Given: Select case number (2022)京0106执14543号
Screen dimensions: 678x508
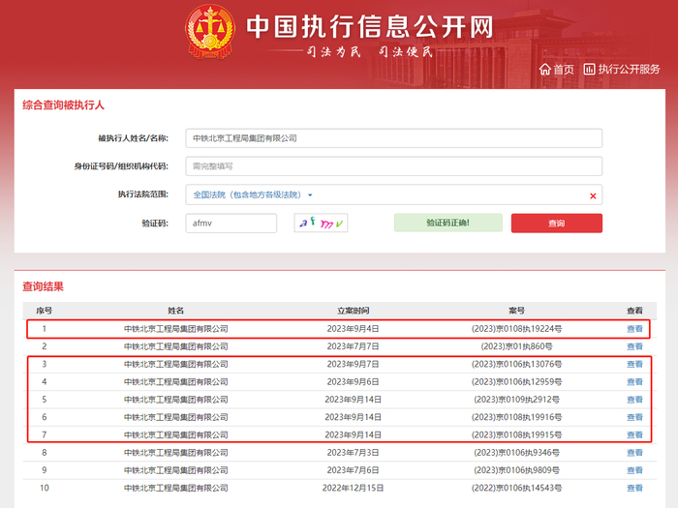Looking at the screenshot, I should [x=516, y=488].
